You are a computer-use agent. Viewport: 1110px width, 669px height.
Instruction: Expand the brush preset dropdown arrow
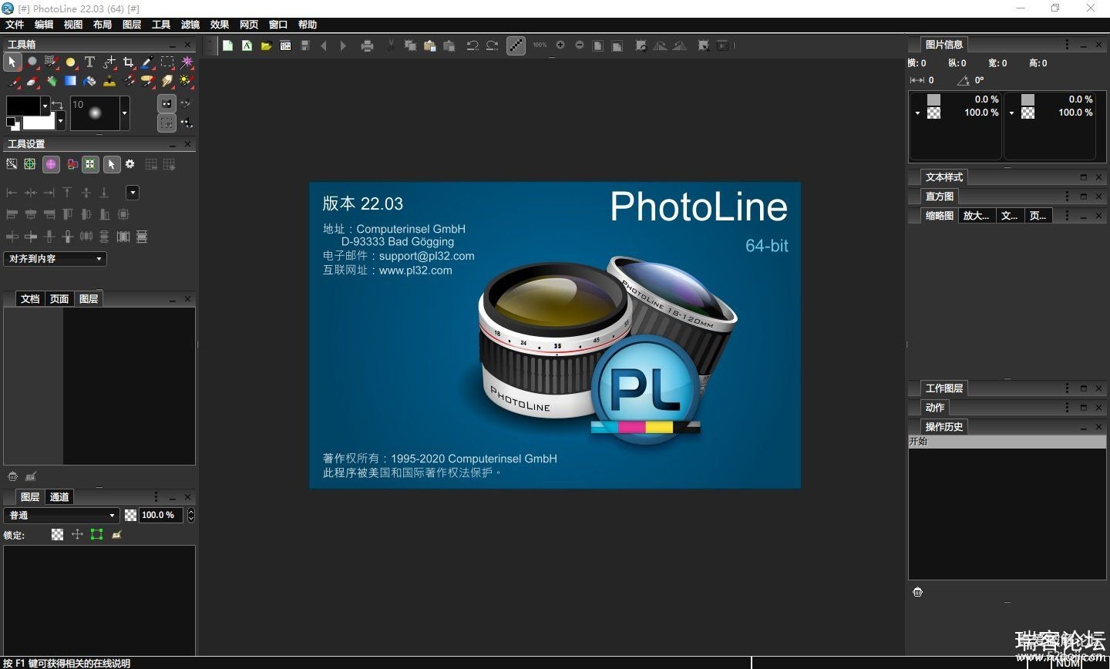(124, 113)
